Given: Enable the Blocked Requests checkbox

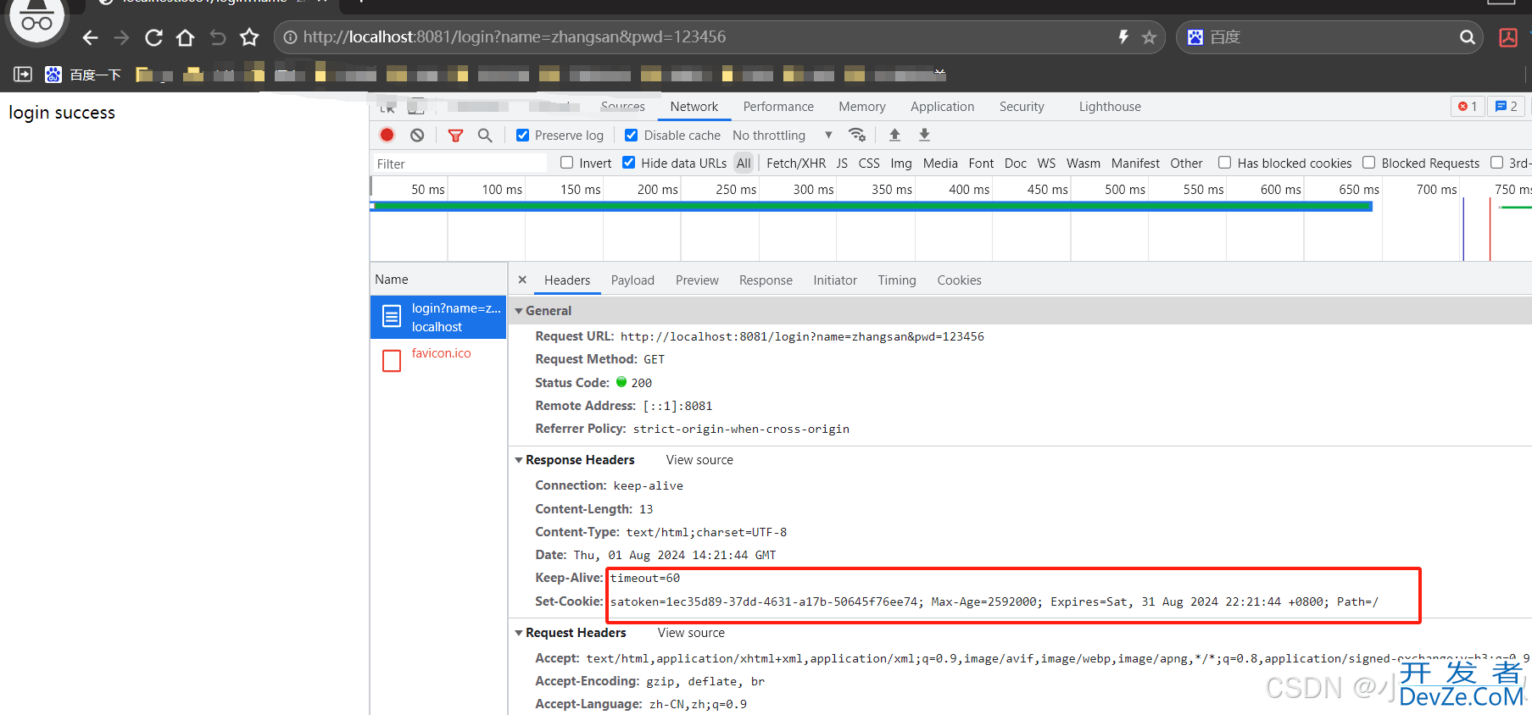Looking at the screenshot, I should (x=1369, y=163).
